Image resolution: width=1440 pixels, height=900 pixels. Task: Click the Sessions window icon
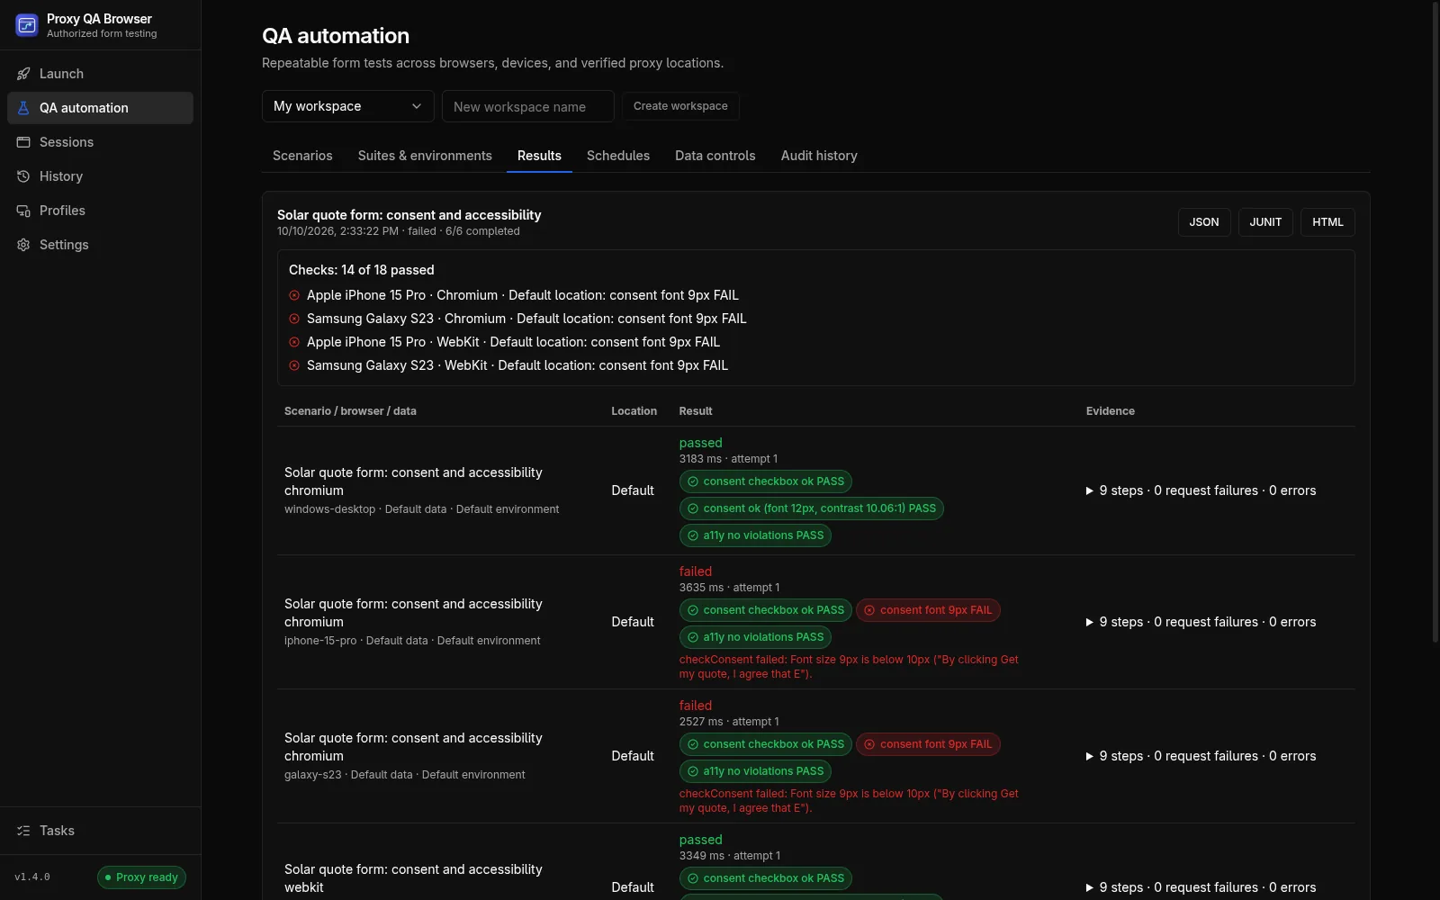point(23,142)
